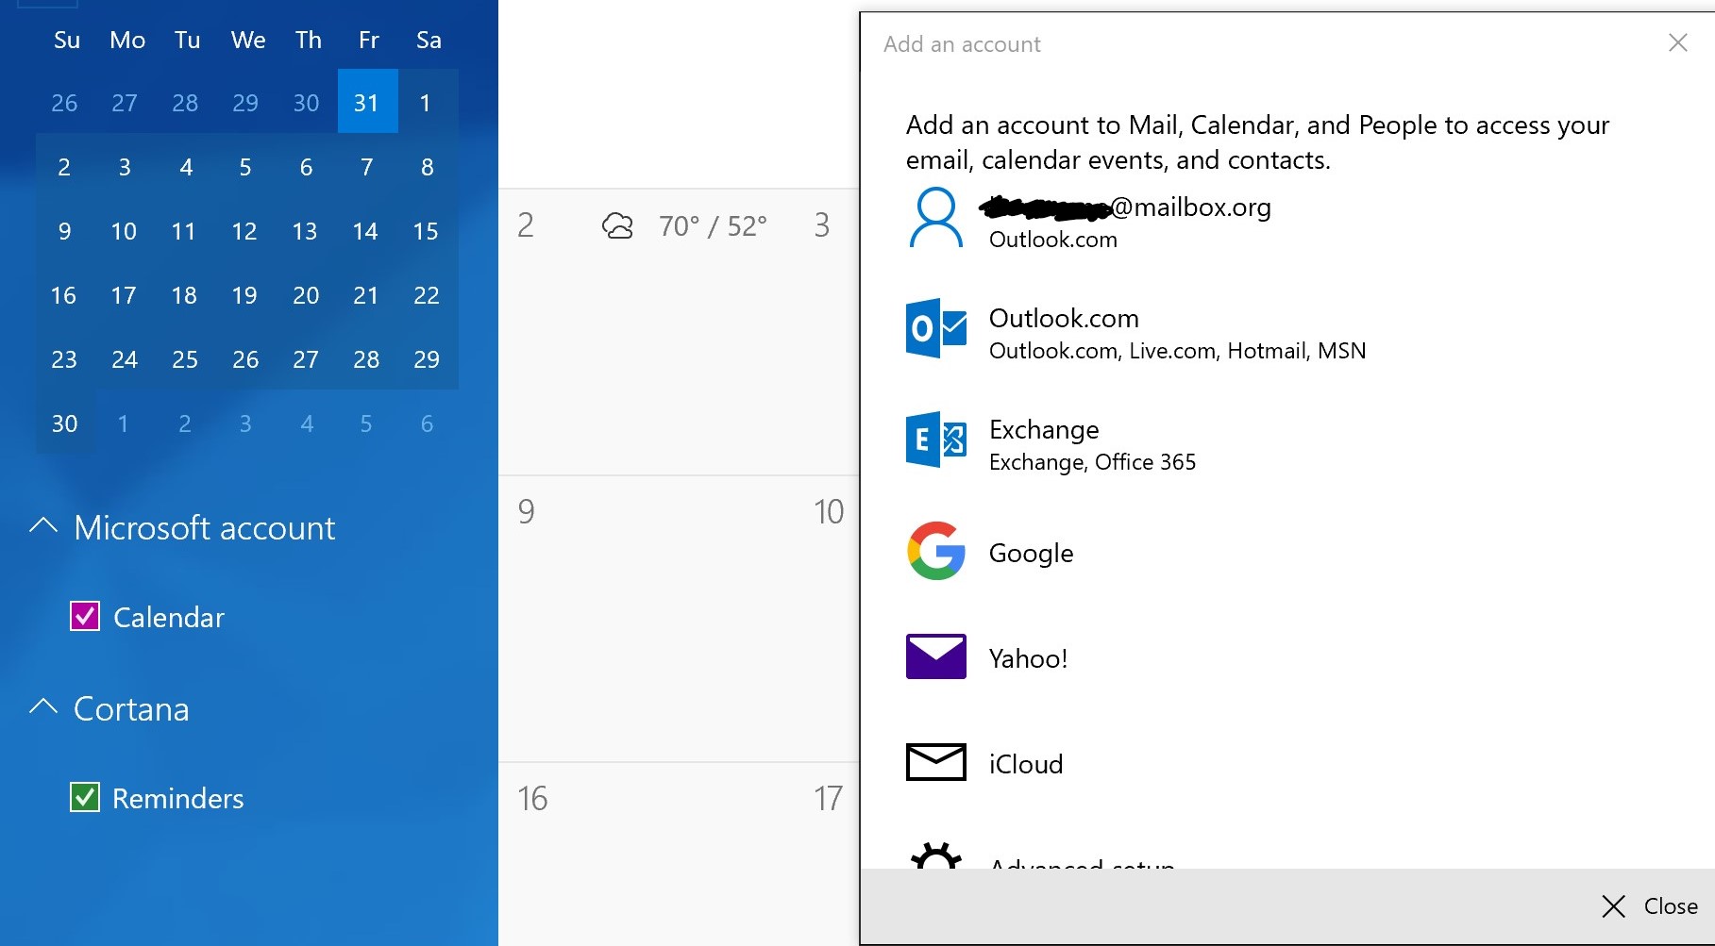Choose Yahoo! account type

tap(1286, 658)
